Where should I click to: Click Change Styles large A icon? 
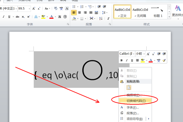point(178,8)
